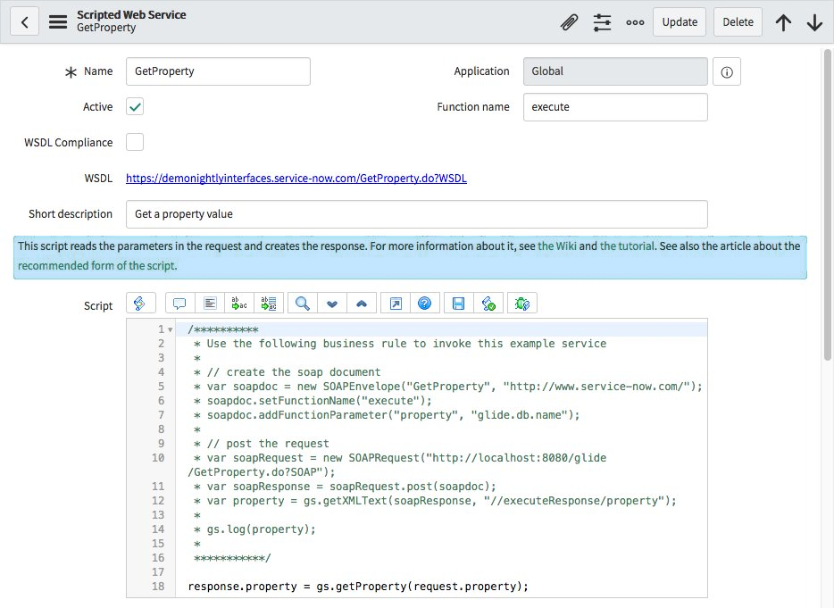
Task: Click the read-only Application field Global
Action: tap(615, 71)
